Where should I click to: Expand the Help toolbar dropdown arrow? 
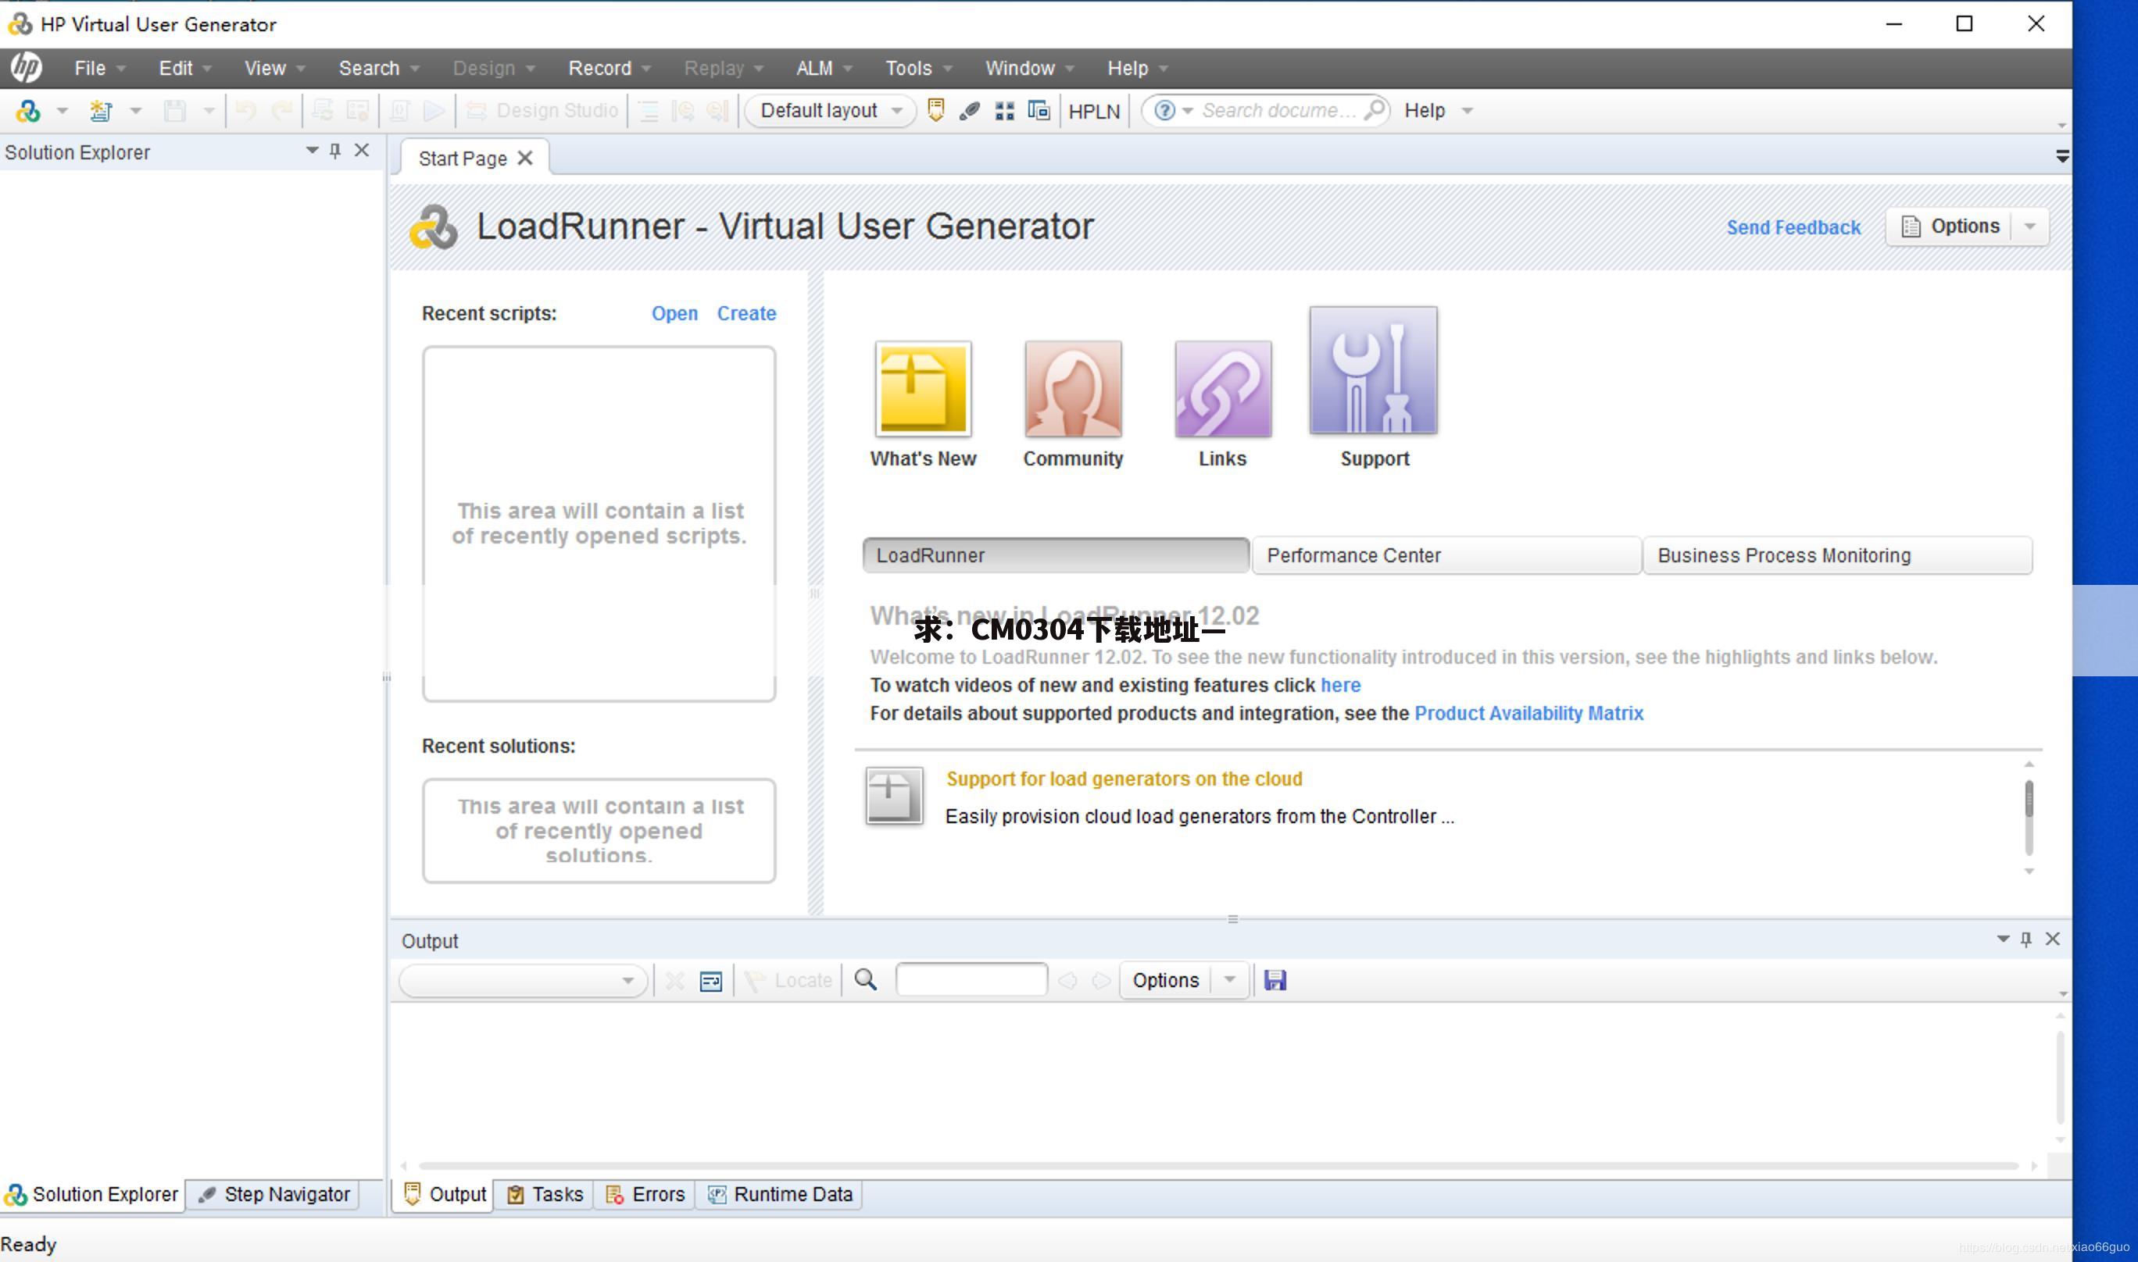click(x=1467, y=111)
